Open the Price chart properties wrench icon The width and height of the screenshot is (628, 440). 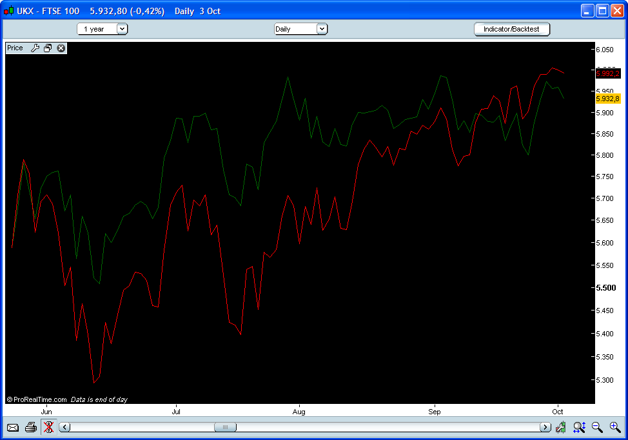click(x=35, y=48)
